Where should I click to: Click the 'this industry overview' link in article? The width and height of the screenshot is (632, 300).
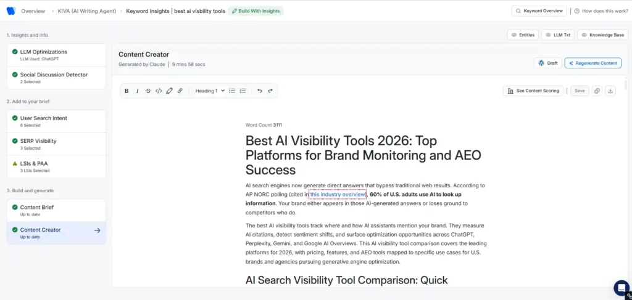tap(338, 194)
